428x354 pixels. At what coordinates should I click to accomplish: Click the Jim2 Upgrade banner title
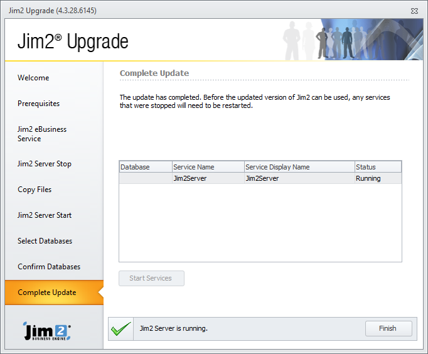[x=73, y=41]
